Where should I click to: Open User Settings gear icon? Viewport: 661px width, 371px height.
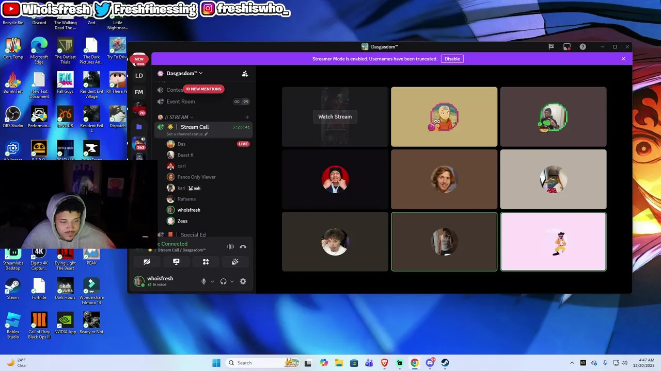coord(243,281)
